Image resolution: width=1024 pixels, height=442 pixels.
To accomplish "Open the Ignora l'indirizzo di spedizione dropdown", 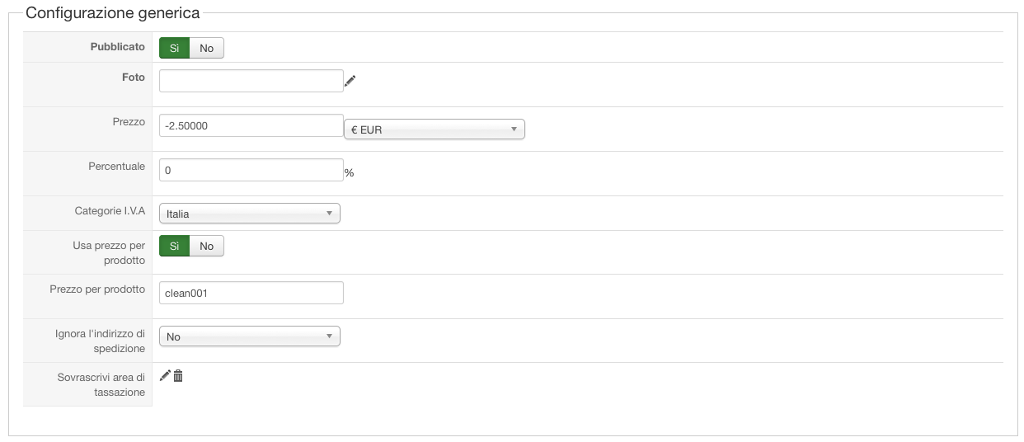I will [x=249, y=336].
